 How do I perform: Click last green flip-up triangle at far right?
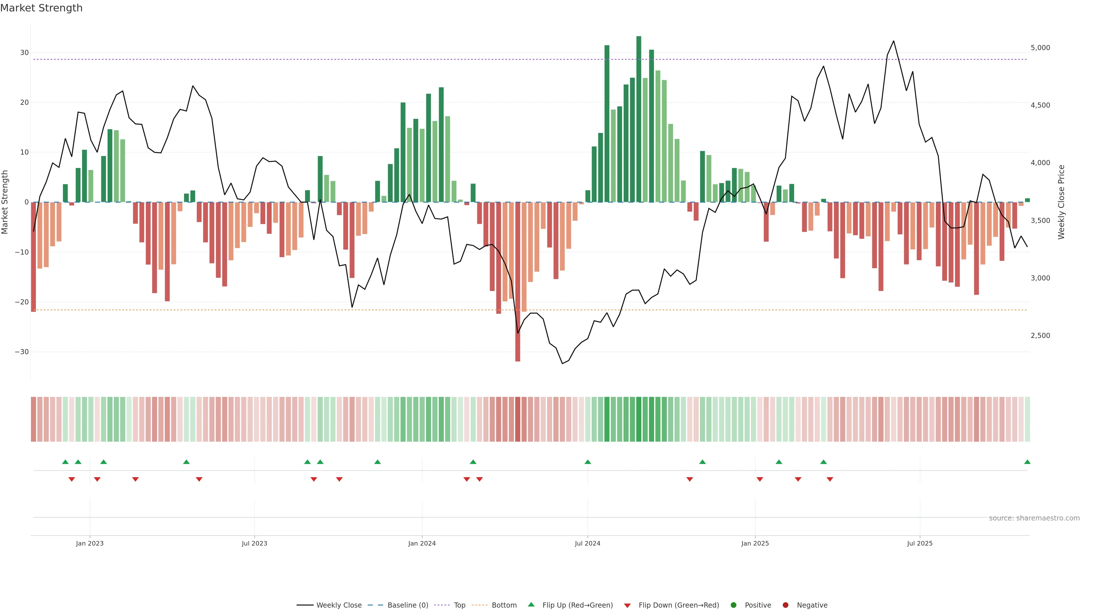(1027, 462)
